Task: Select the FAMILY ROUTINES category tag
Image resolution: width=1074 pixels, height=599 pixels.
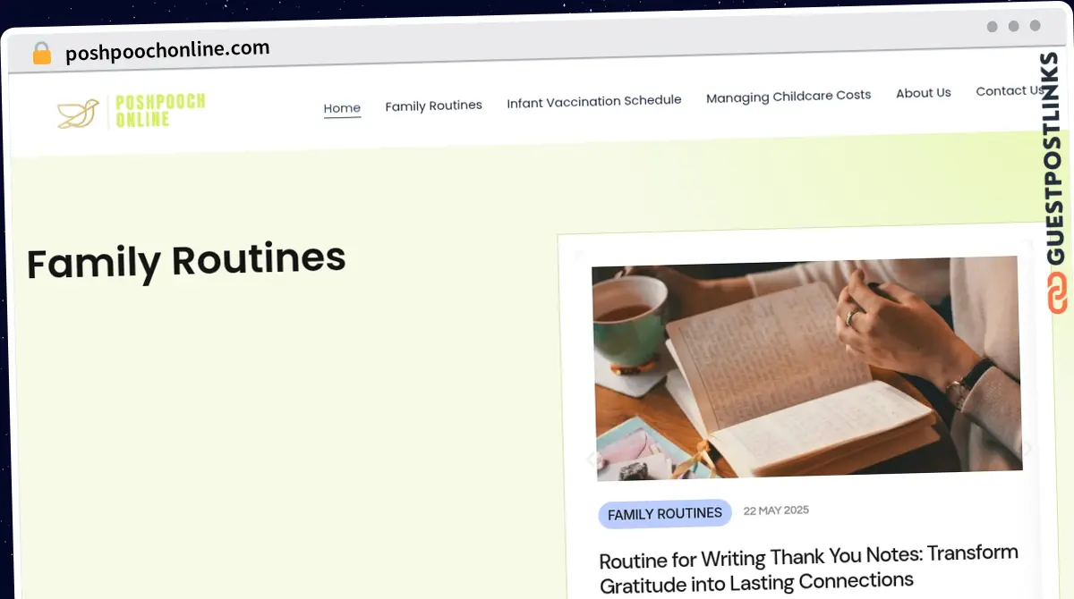Action: coord(665,513)
